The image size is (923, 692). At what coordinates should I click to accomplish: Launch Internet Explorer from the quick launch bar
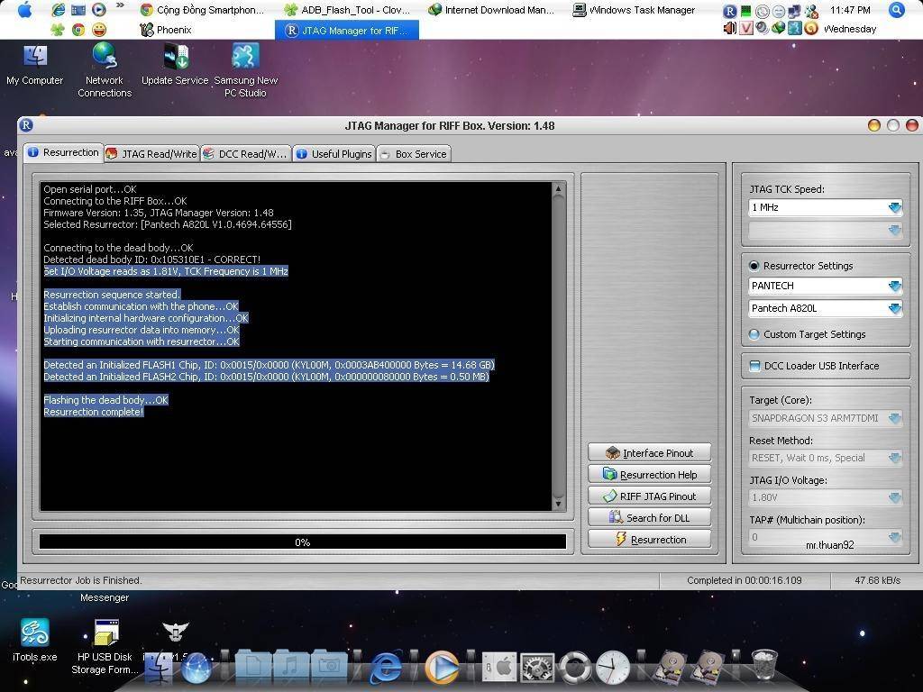[59, 9]
